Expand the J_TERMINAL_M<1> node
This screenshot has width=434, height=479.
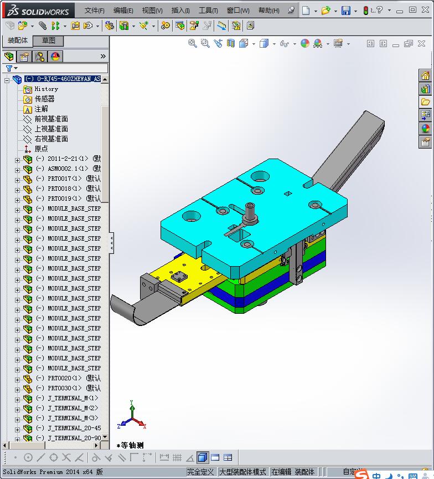point(17,400)
